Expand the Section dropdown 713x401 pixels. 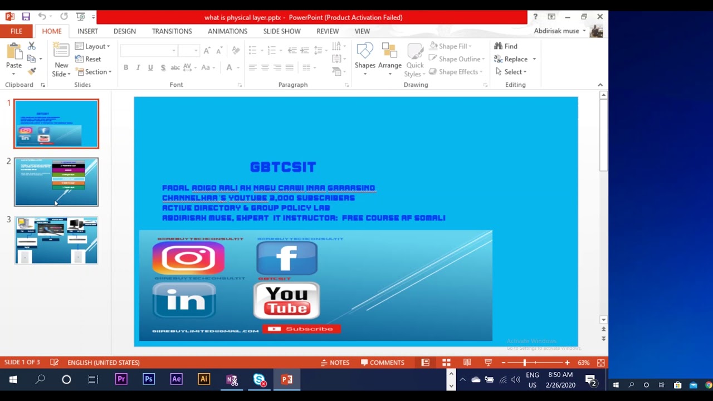pos(94,72)
